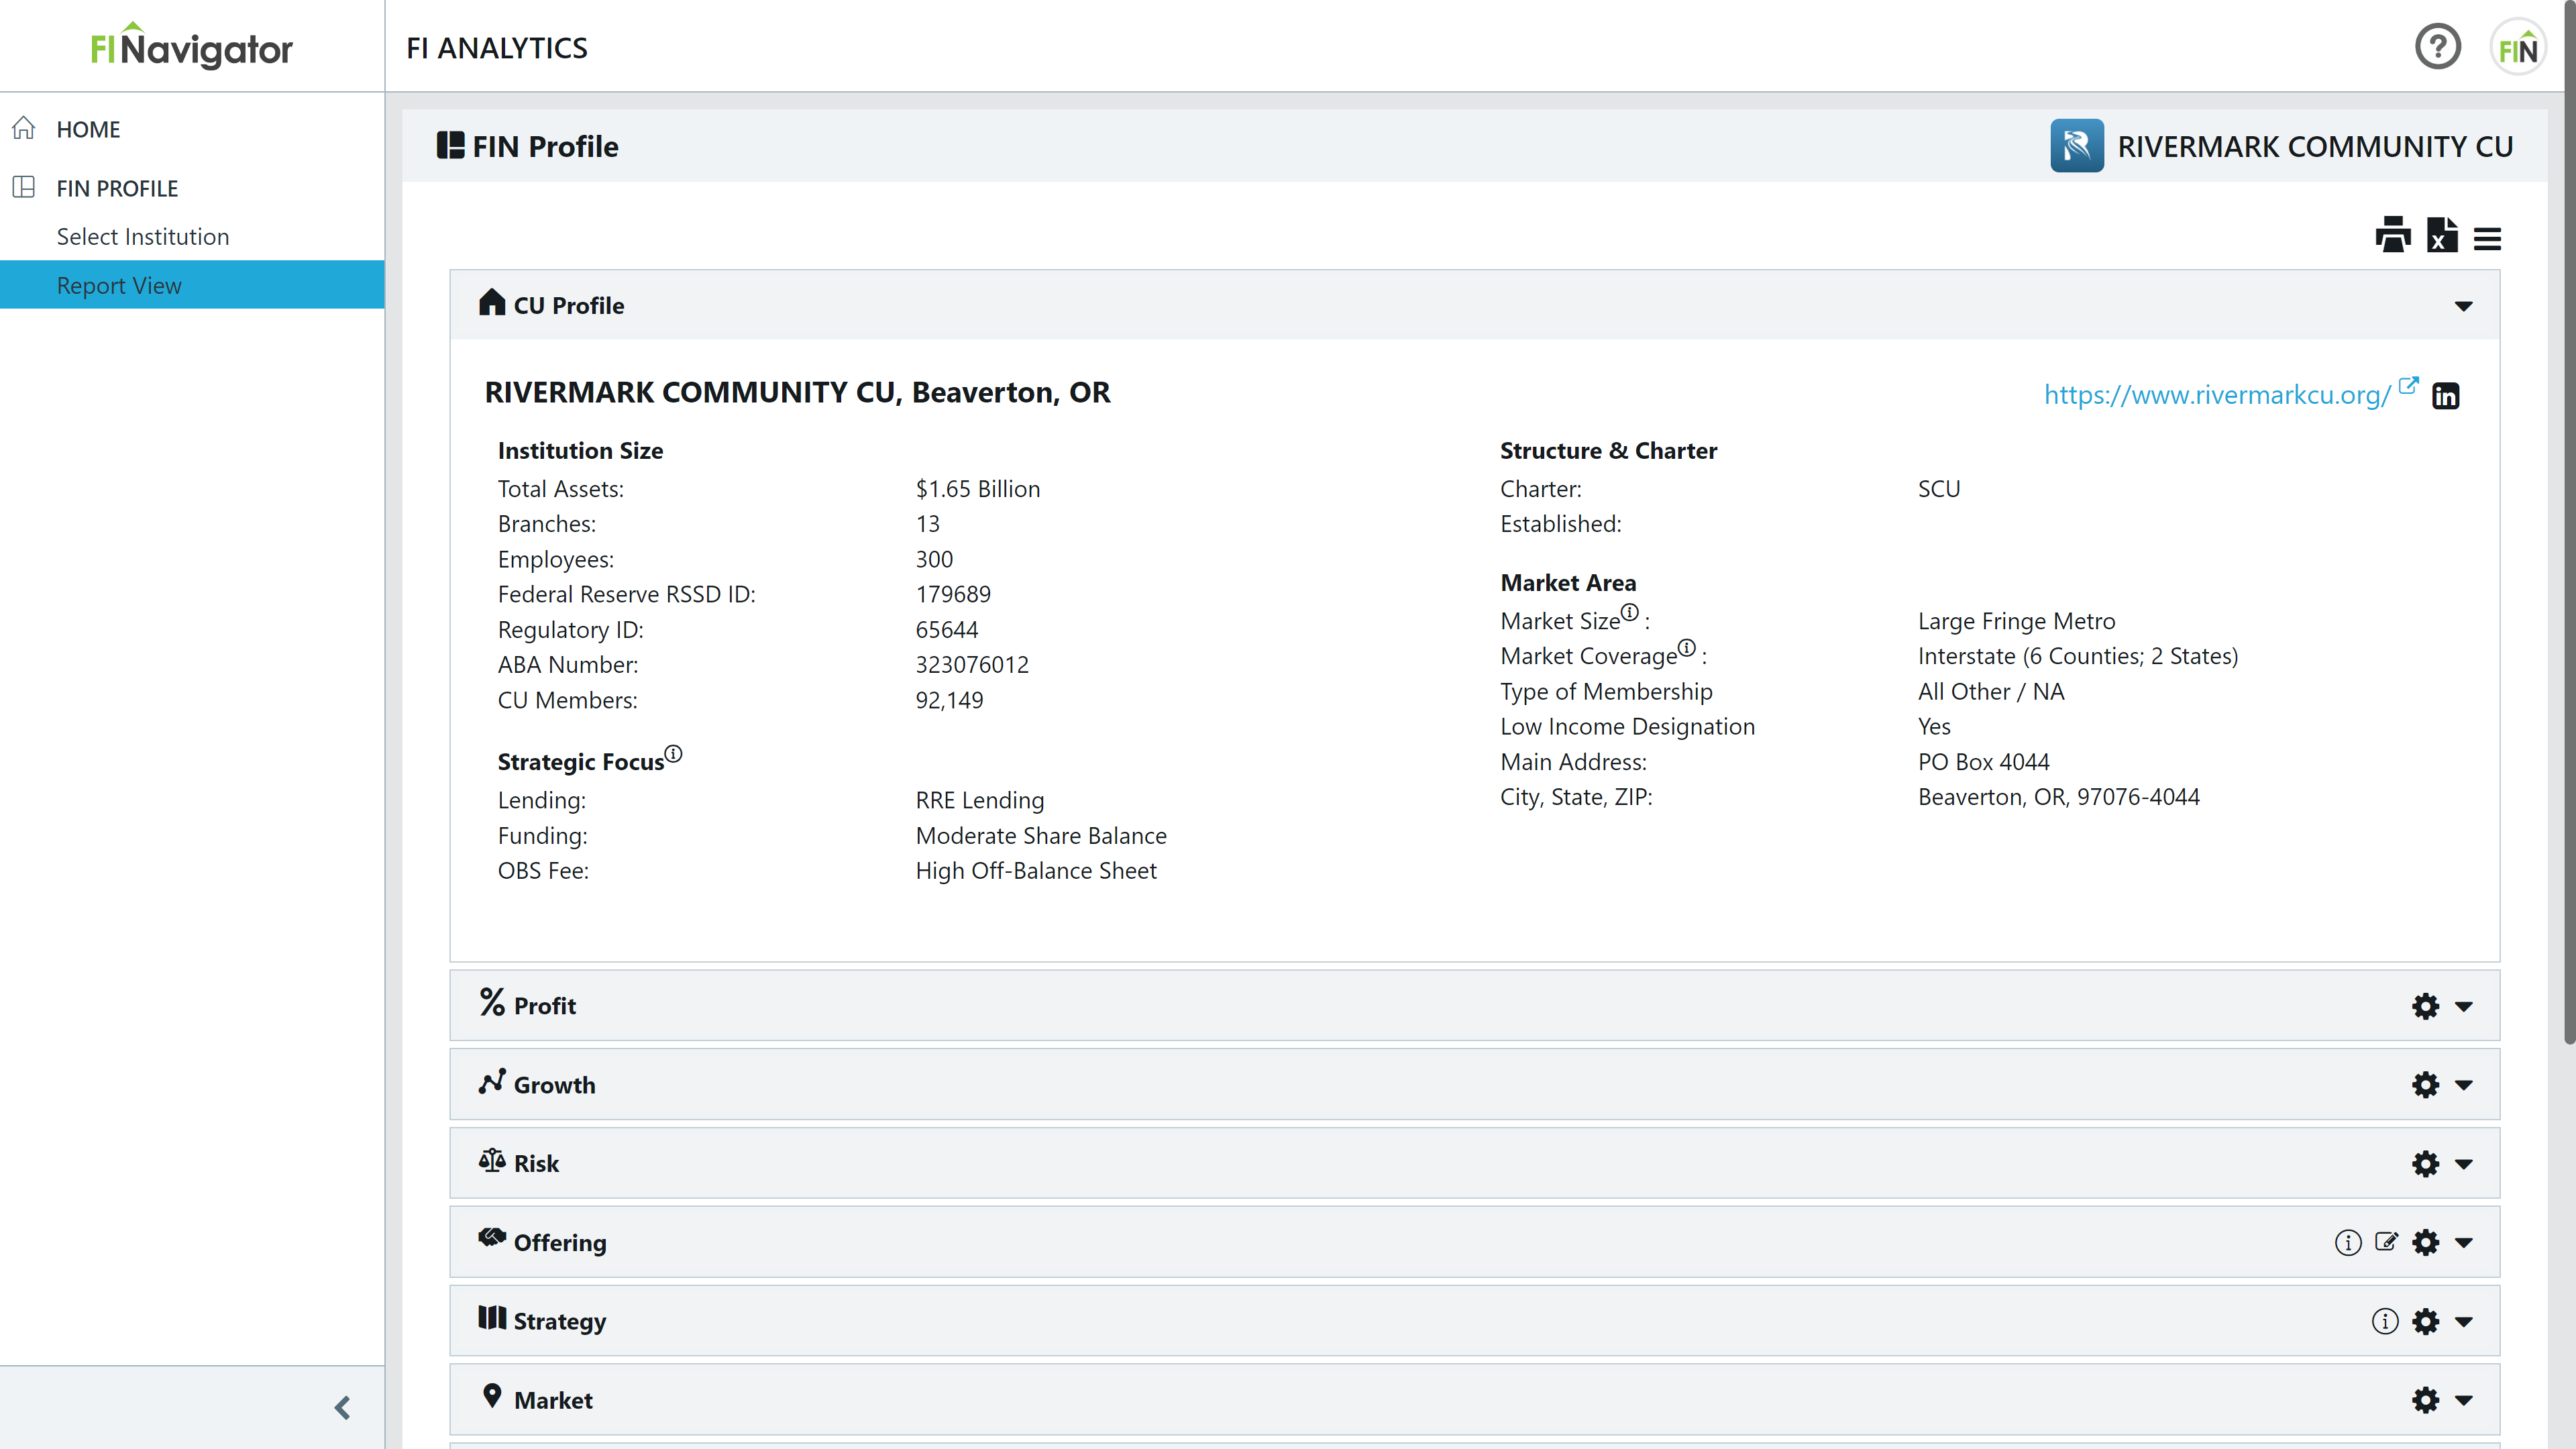Image resolution: width=2576 pixels, height=1449 pixels.
Task: Click the Rivermark Community CU logo
Action: 2077,146
